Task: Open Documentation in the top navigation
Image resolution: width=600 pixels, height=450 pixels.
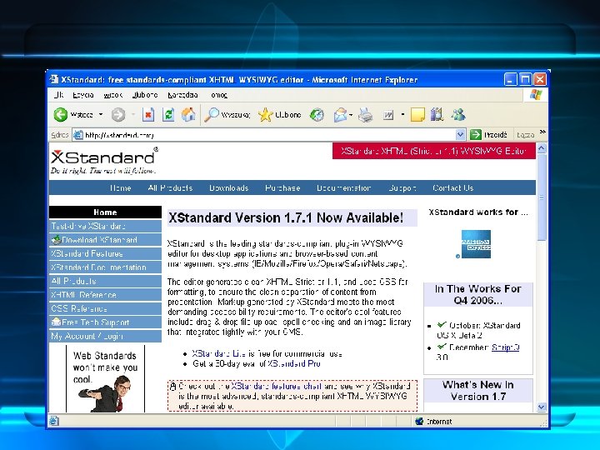Action: pyautogui.click(x=343, y=187)
